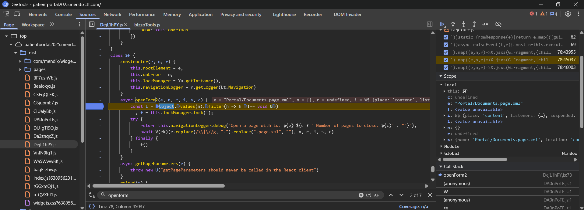Go to previous search match
The height and width of the screenshot is (210, 584).
391,195
